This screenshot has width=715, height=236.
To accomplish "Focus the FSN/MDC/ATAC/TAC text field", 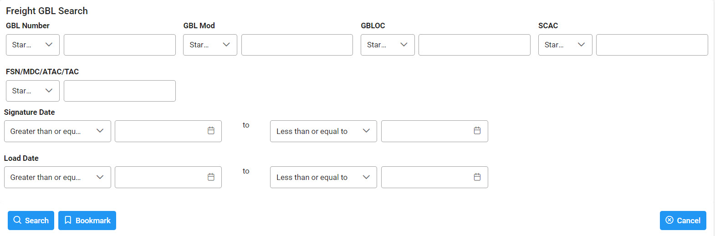I will pyautogui.click(x=120, y=91).
